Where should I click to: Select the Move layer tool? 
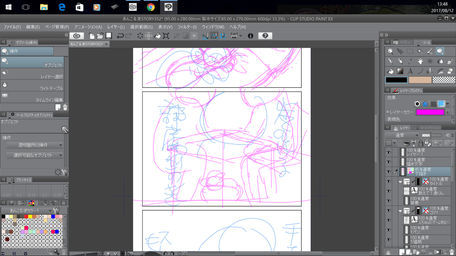(x=400, y=51)
